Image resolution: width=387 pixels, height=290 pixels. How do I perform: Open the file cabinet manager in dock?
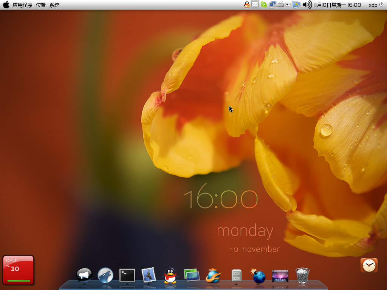[237, 275]
